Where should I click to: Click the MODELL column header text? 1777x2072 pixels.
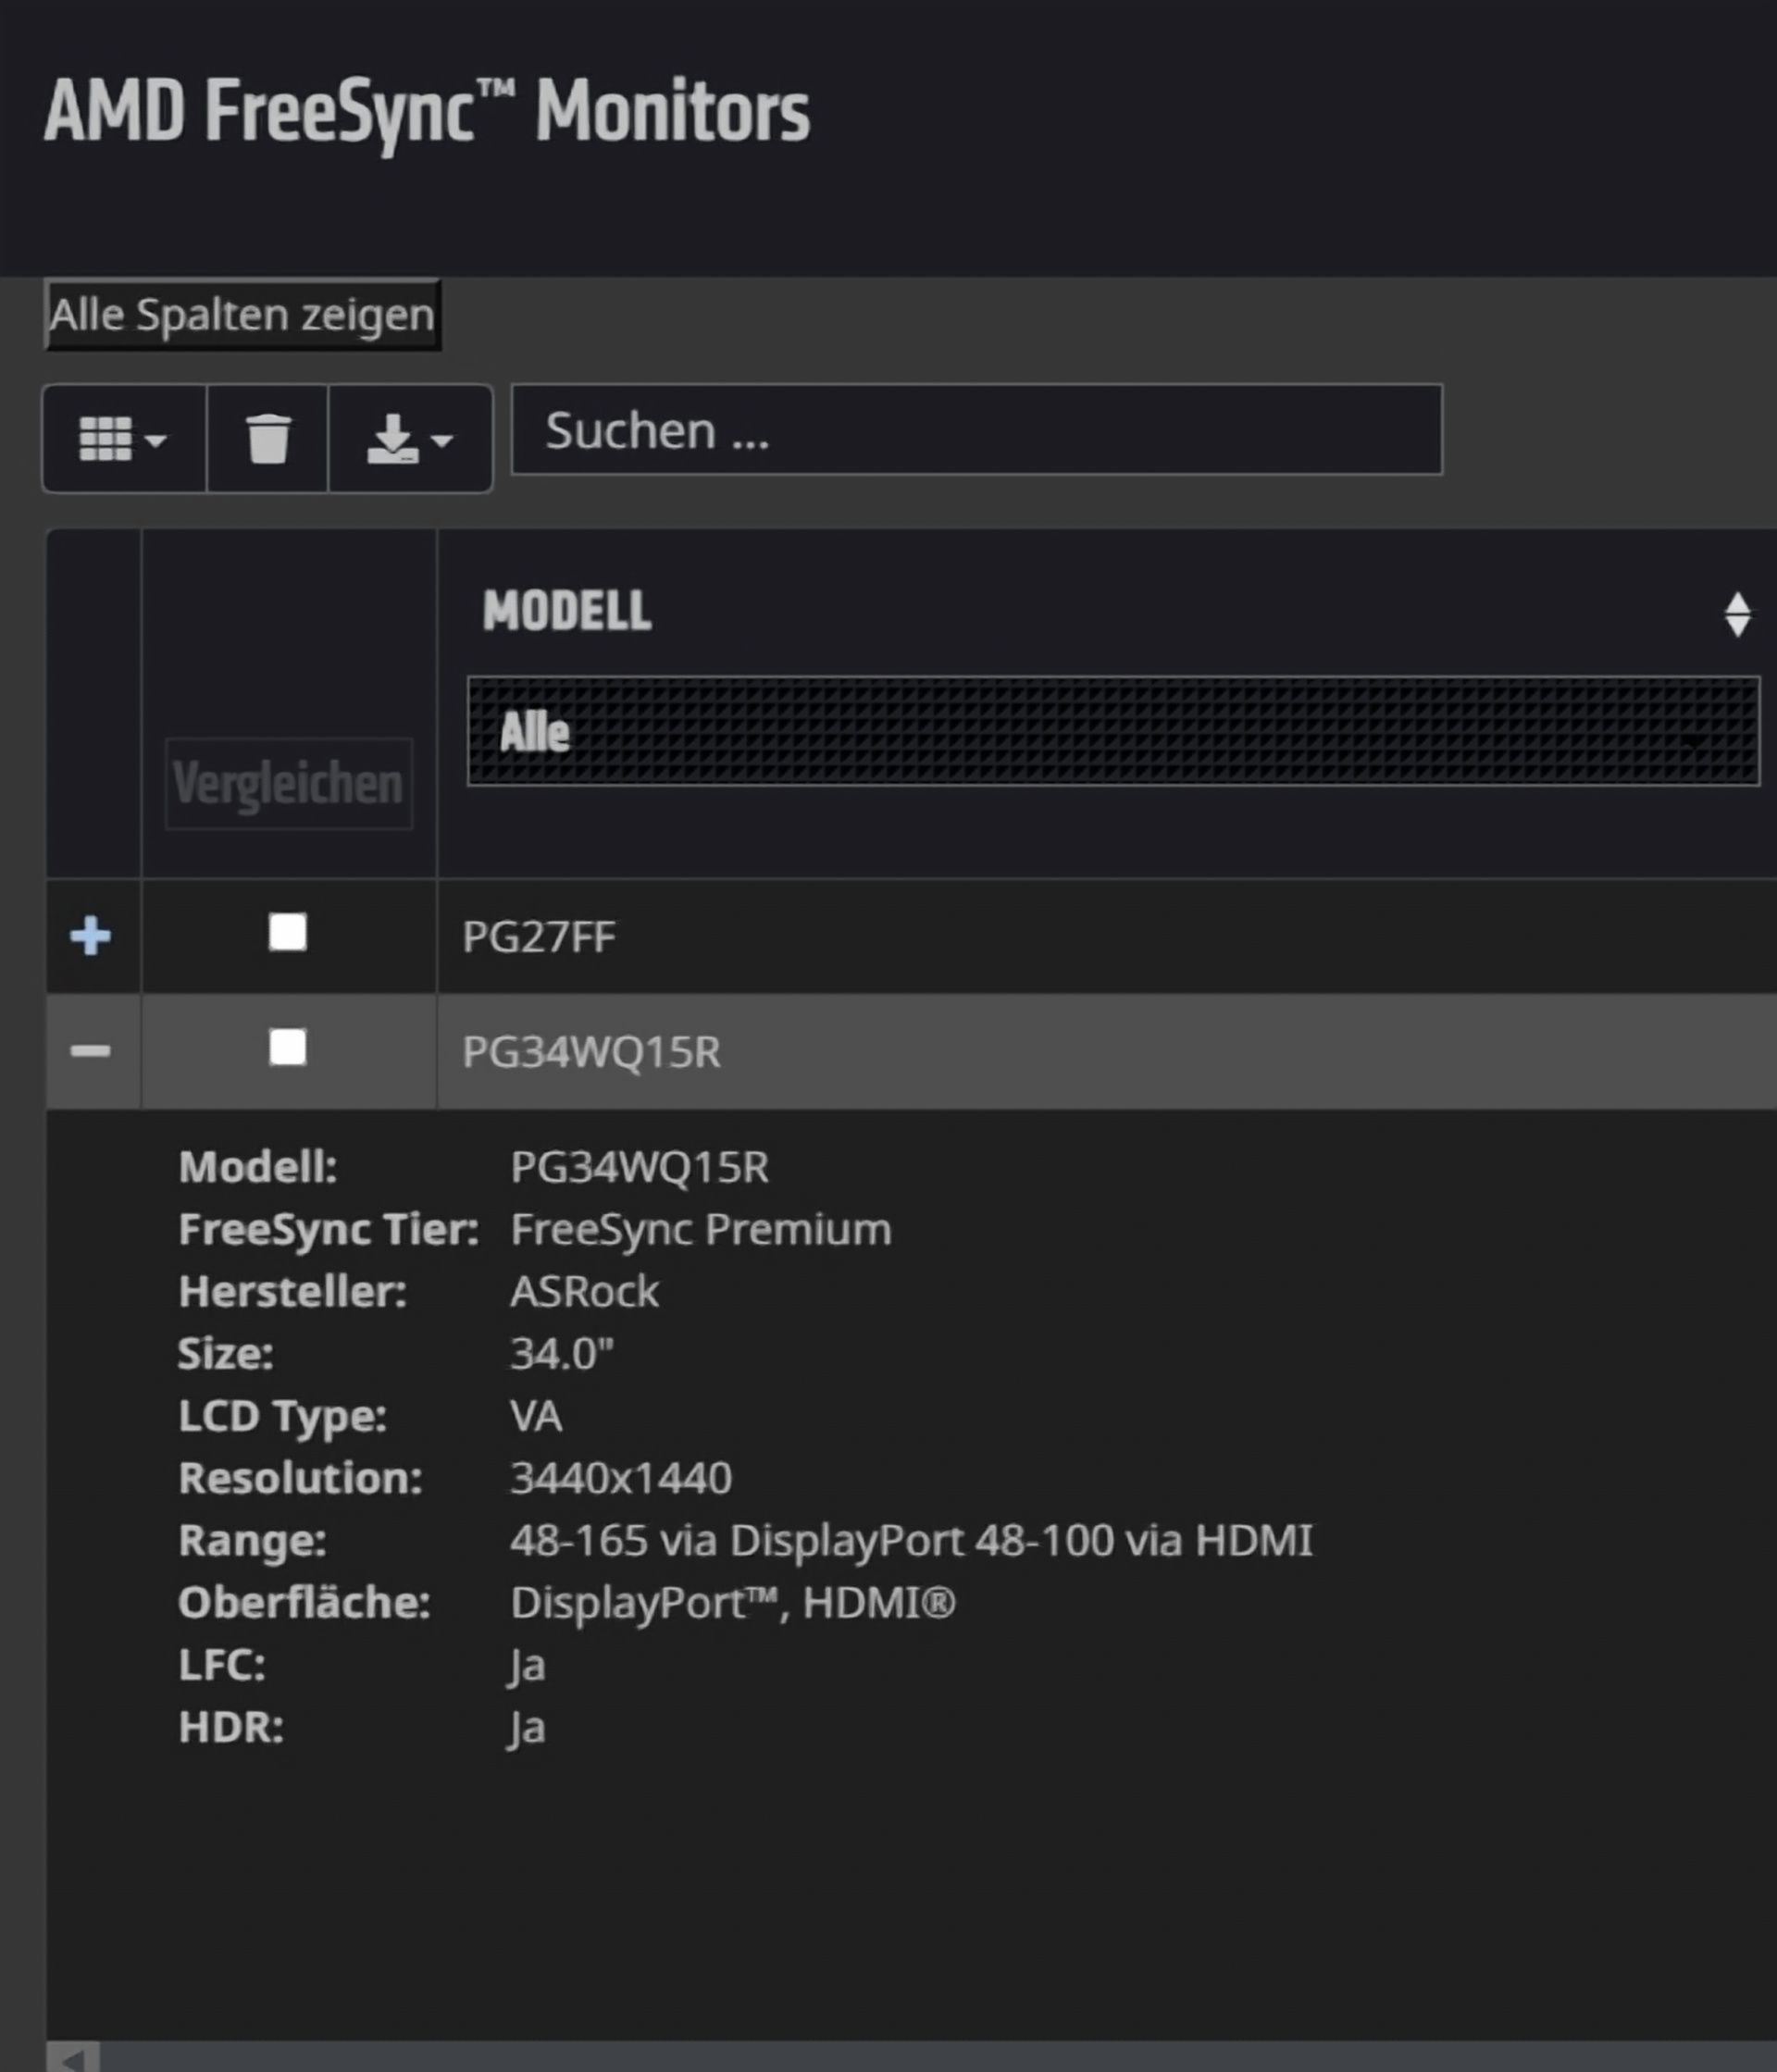567,610
